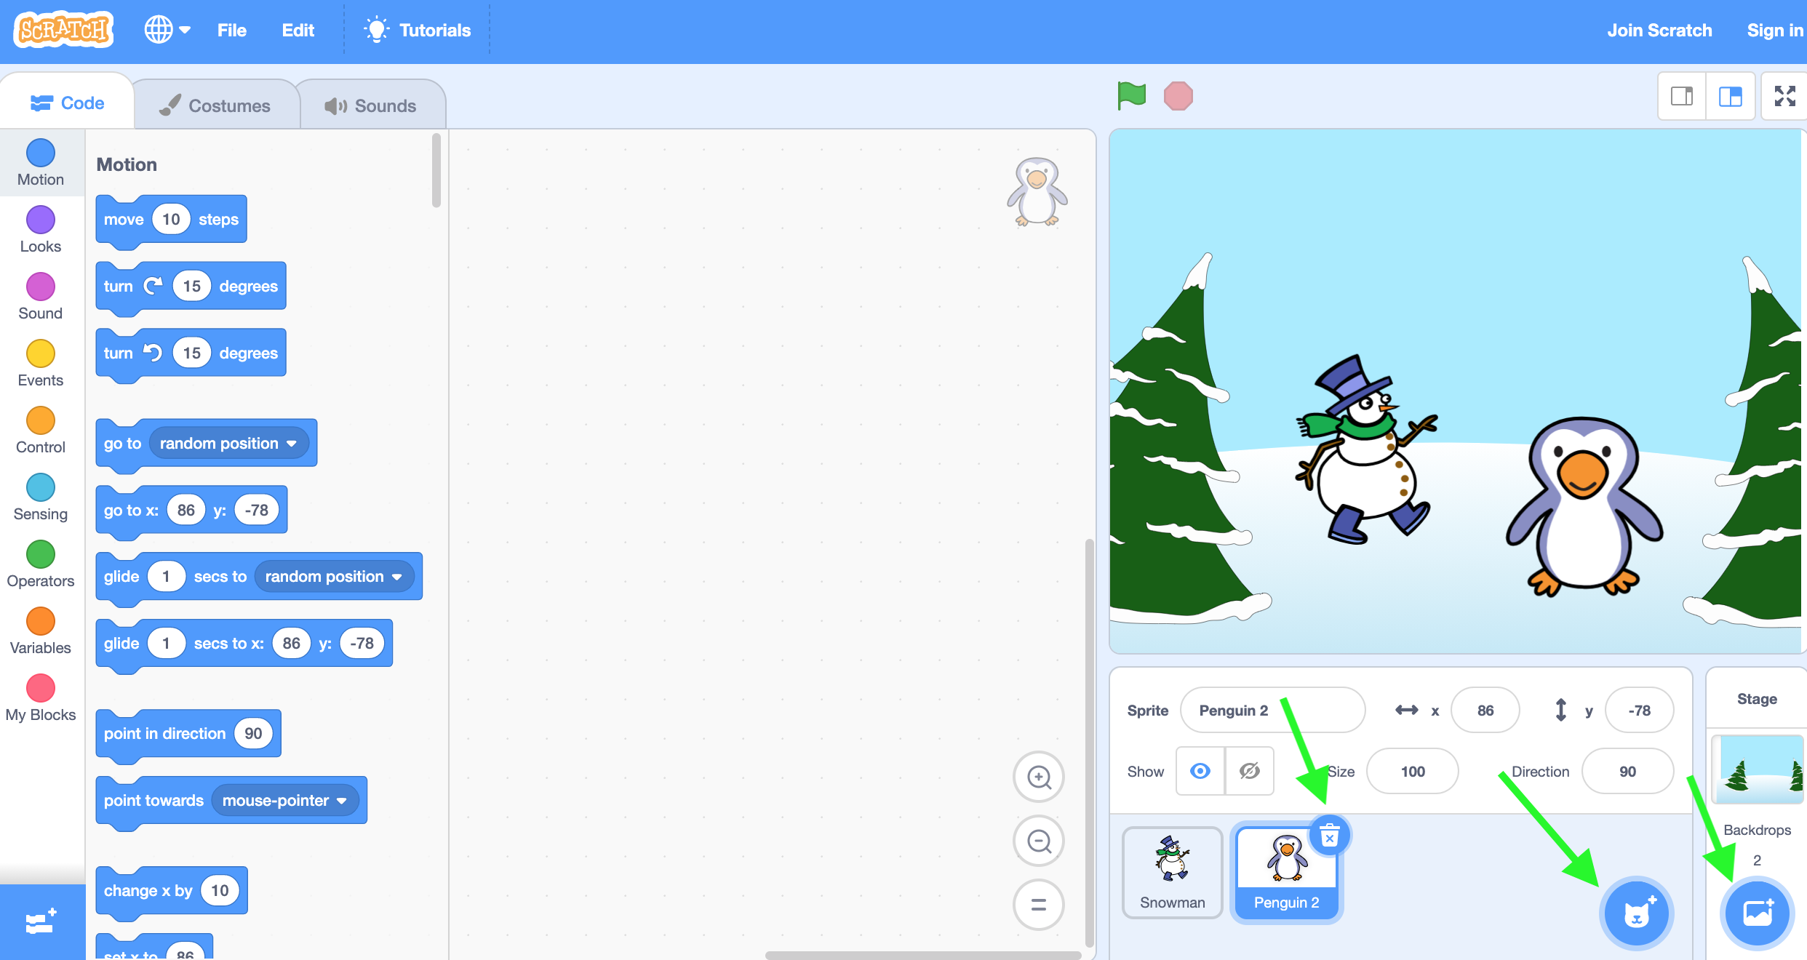Hide the sprite with crossed eye icon
This screenshot has width=1807, height=960.
pyautogui.click(x=1250, y=771)
